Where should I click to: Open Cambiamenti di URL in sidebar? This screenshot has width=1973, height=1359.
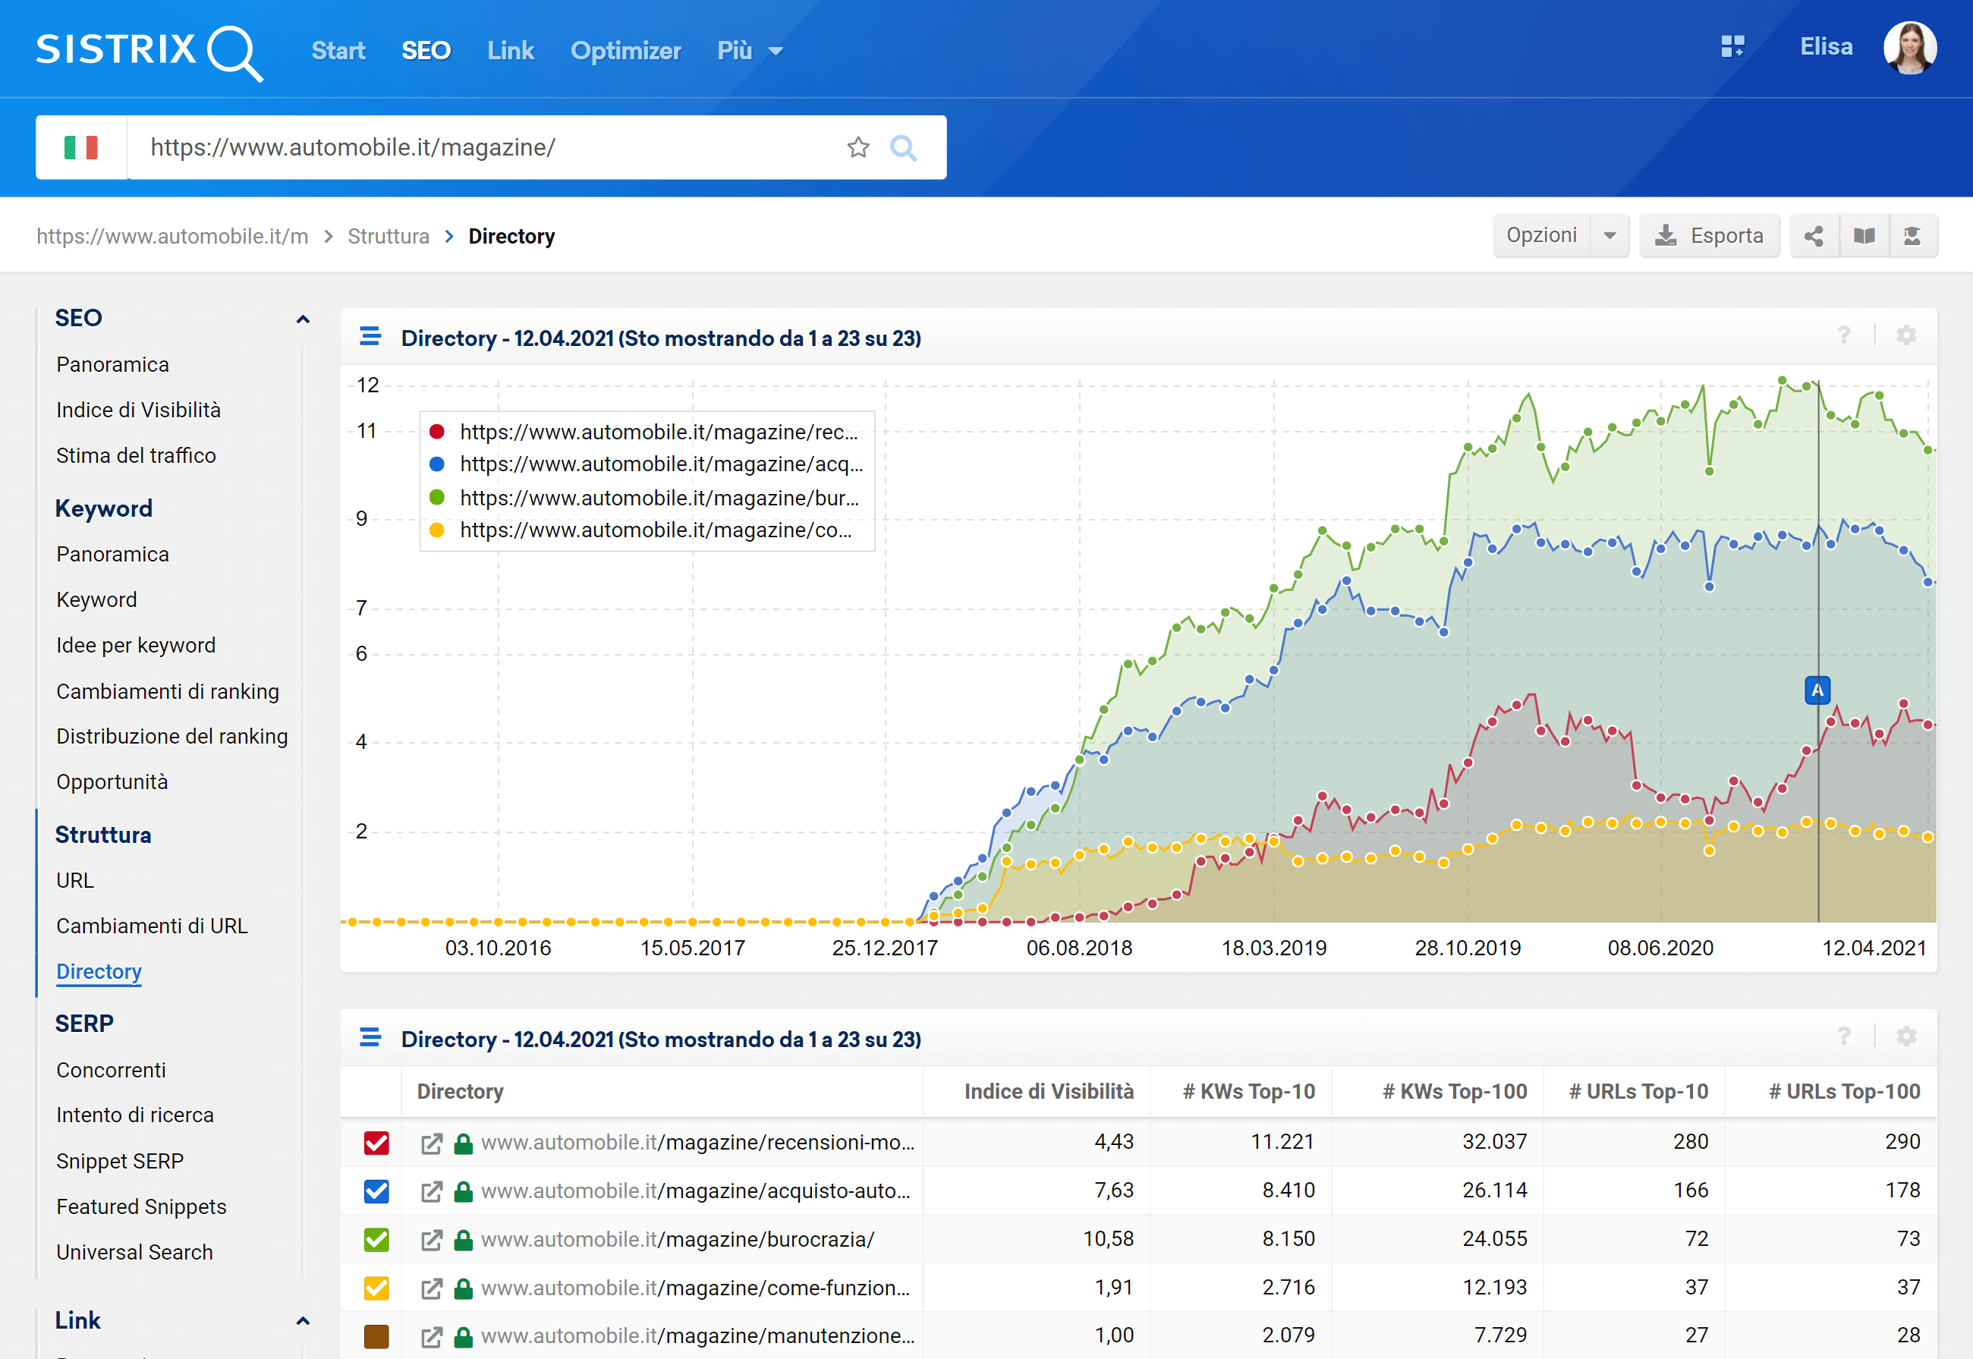(x=153, y=926)
